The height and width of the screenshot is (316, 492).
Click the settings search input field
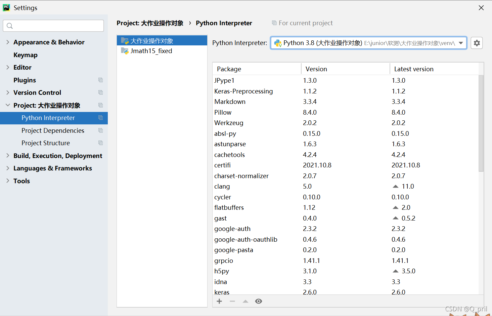click(x=53, y=26)
